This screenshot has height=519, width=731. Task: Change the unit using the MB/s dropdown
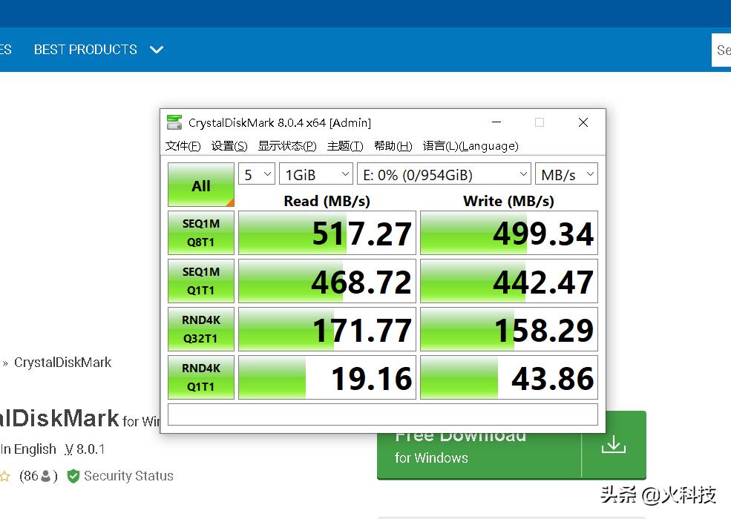click(x=566, y=173)
